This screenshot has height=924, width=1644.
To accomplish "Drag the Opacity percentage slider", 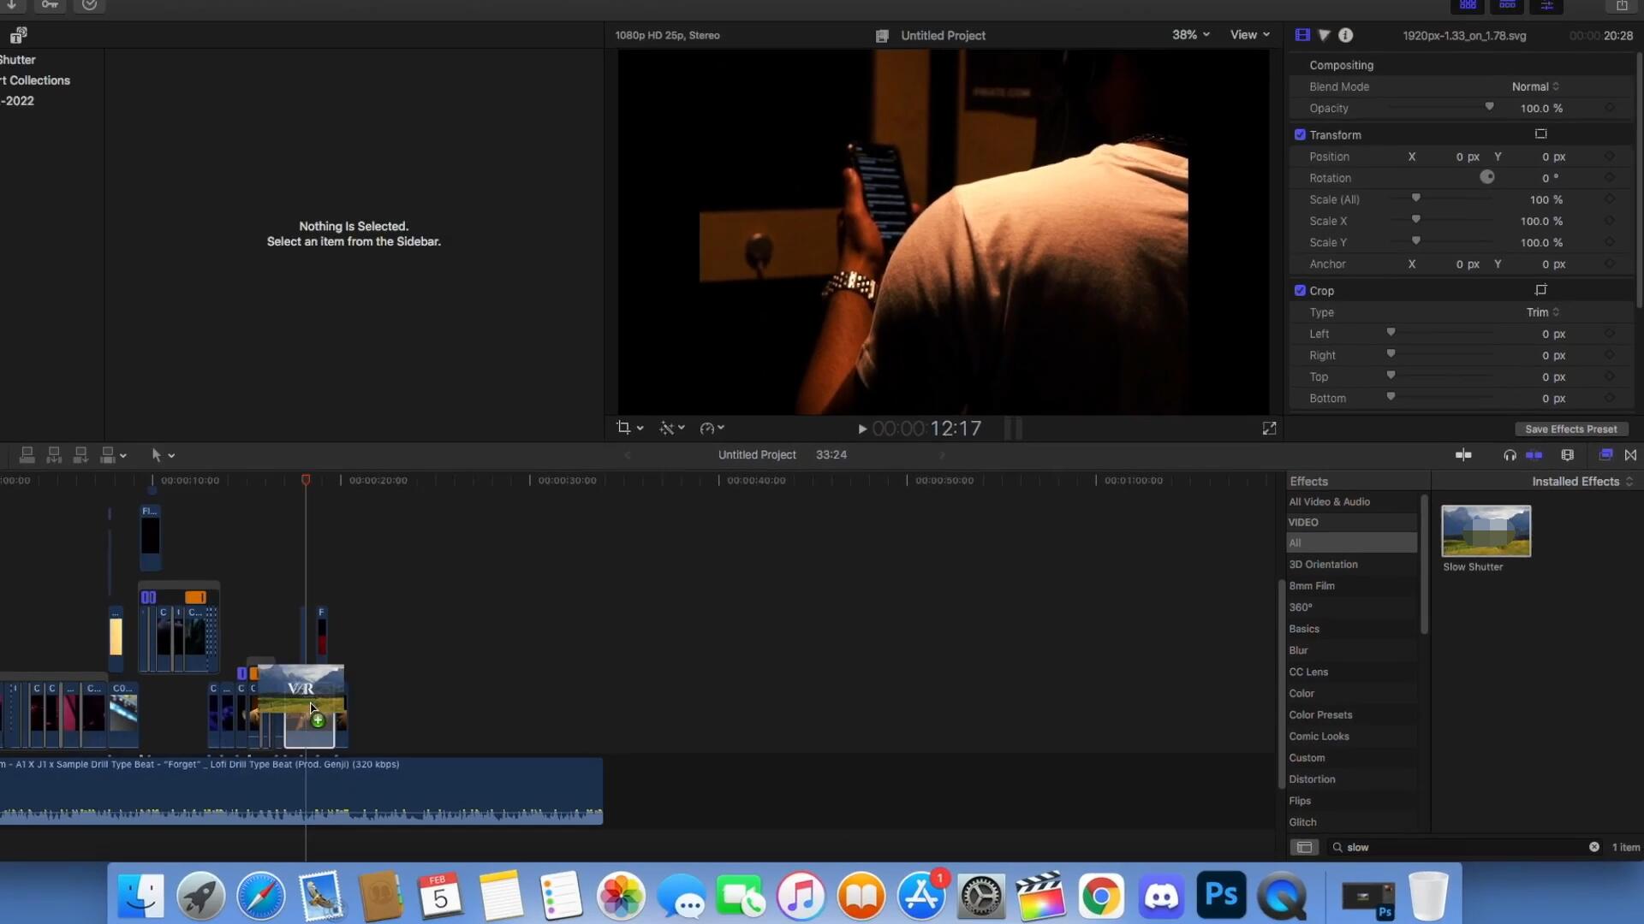I will [x=1489, y=107].
